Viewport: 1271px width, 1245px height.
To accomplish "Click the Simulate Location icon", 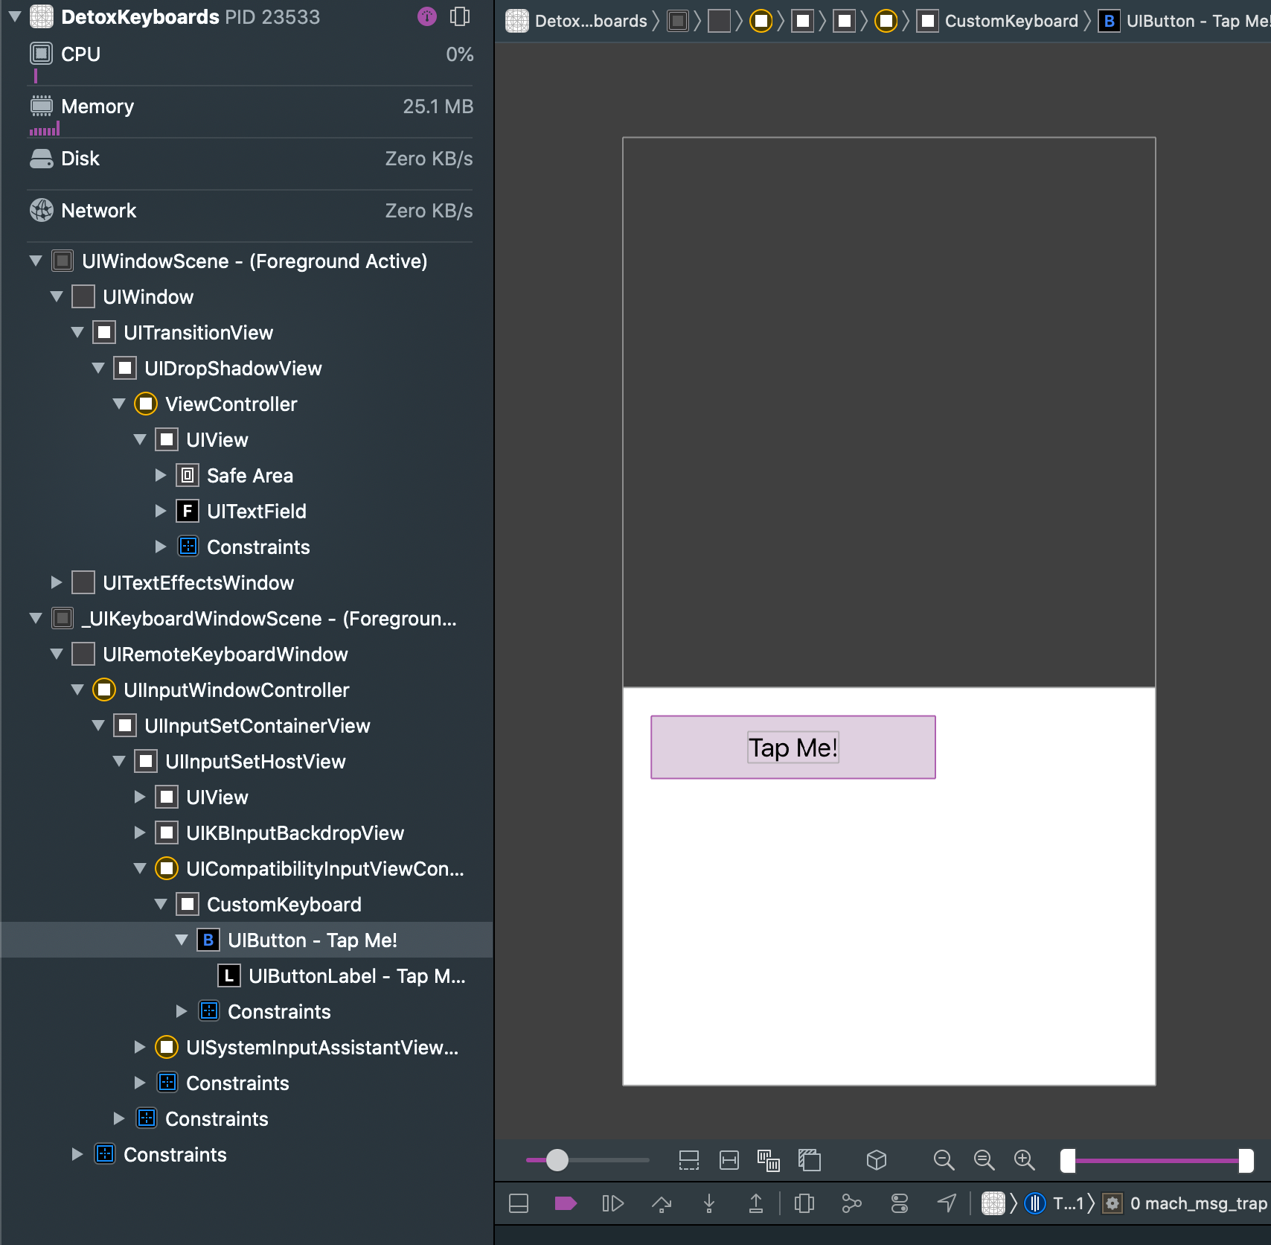I will click(946, 1203).
